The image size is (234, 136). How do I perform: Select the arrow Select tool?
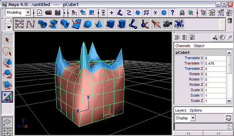click(7, 40)
